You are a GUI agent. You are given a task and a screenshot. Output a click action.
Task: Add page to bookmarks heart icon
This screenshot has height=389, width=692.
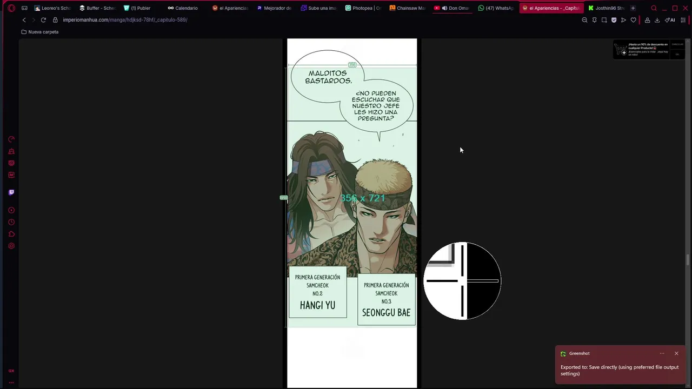pyautogui.click(x=634, y=20)
